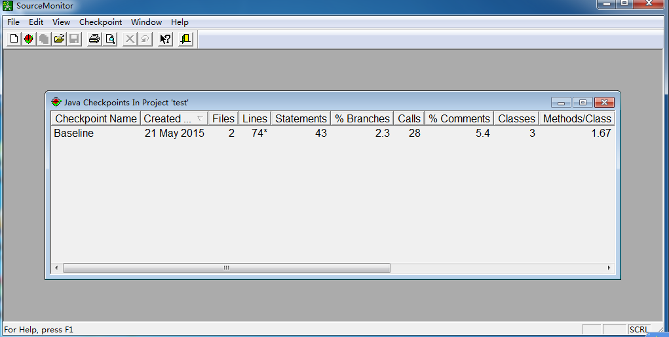The image size is (669, 337).
Task: Click the horizontal scrollbar thumb in checkpoint list
Action: 227,268
